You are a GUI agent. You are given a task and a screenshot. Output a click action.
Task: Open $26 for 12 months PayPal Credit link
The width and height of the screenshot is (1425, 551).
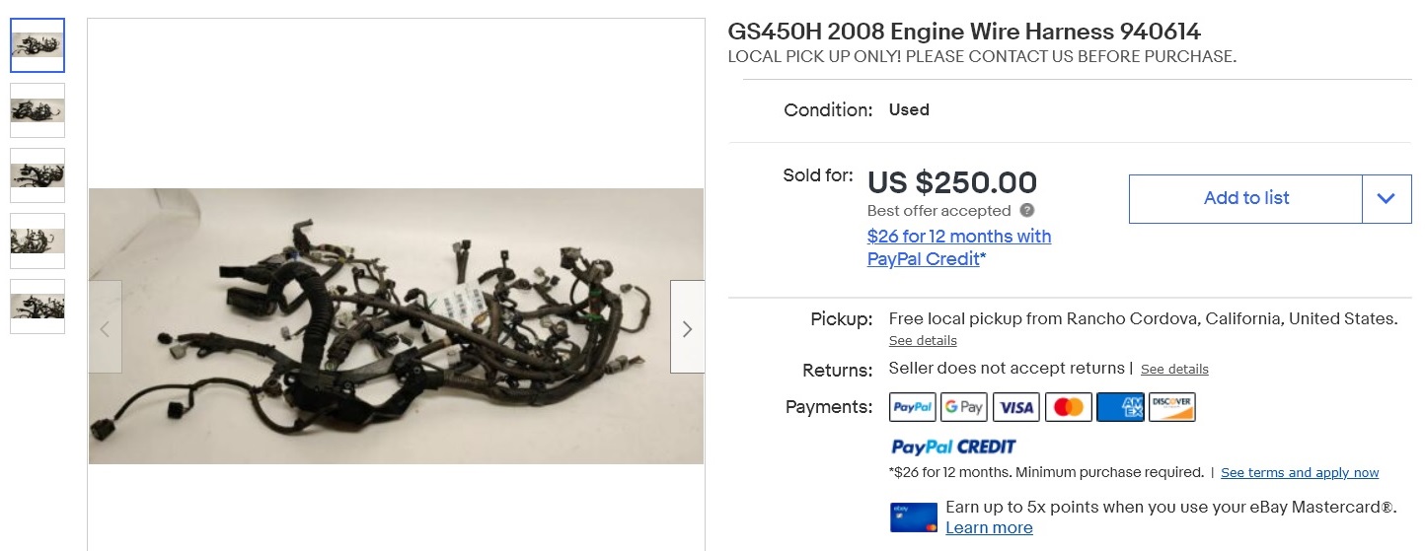[959, 247]
